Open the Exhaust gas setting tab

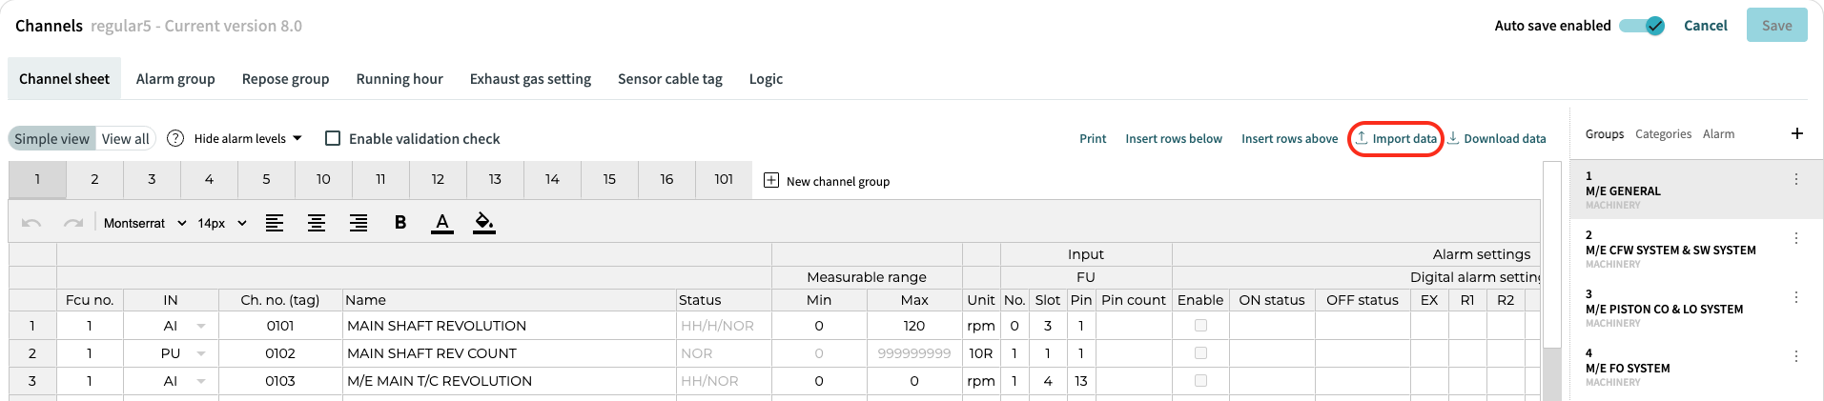[530, 79]
